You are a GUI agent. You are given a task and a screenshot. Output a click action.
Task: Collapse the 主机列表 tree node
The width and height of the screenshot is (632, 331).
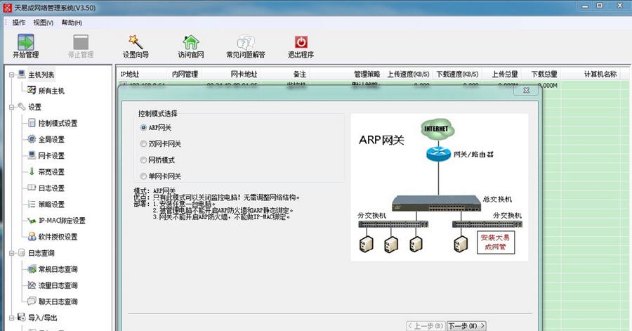(12, 74)
